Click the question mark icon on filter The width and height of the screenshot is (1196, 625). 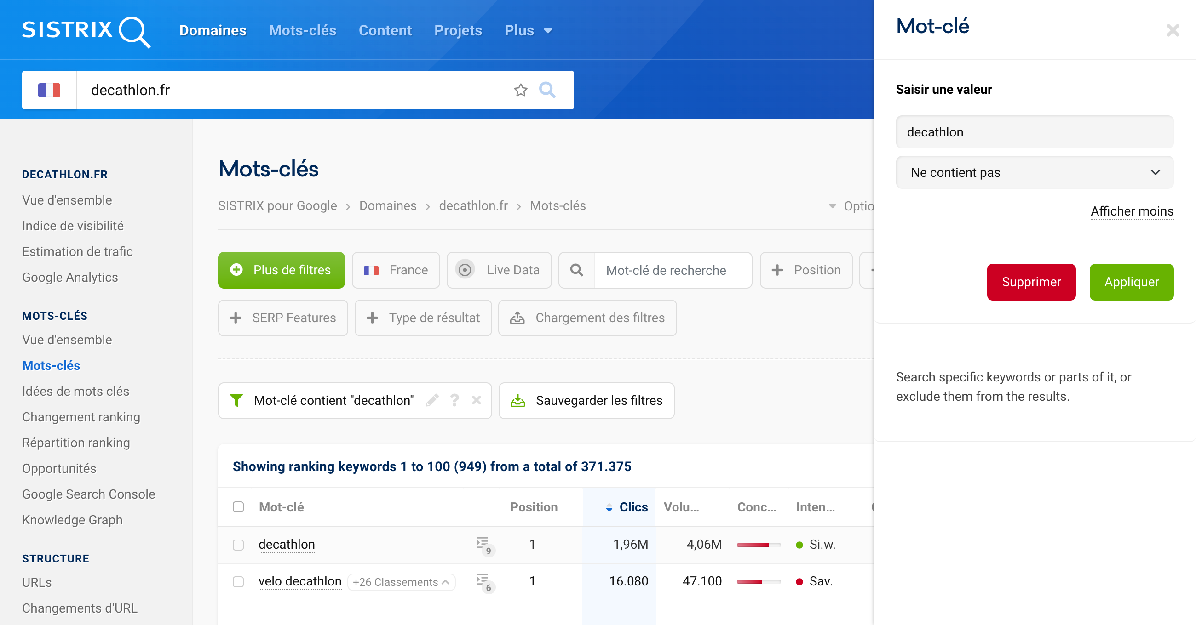point(455,400)
